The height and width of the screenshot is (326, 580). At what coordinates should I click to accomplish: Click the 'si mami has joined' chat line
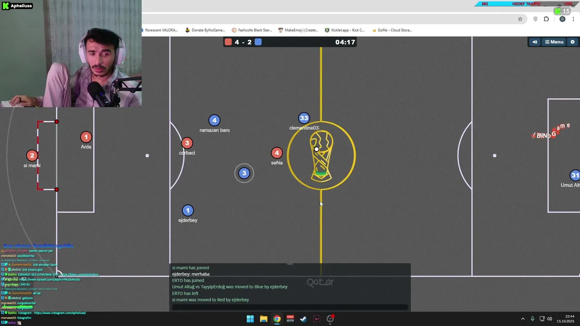tap(190, 268)
